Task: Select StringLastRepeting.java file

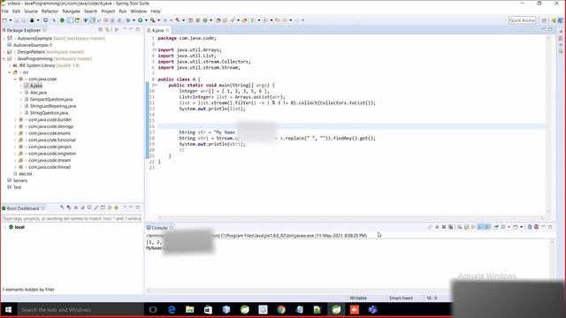Action: click(x=53, y=106)
